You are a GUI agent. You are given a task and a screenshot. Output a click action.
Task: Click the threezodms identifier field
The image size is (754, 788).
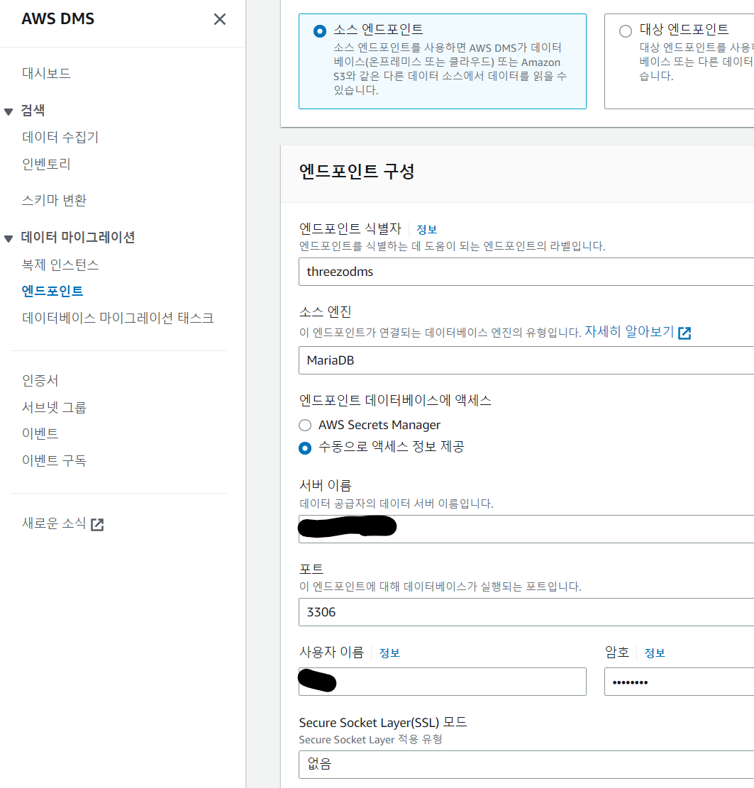tap(526, 272)
